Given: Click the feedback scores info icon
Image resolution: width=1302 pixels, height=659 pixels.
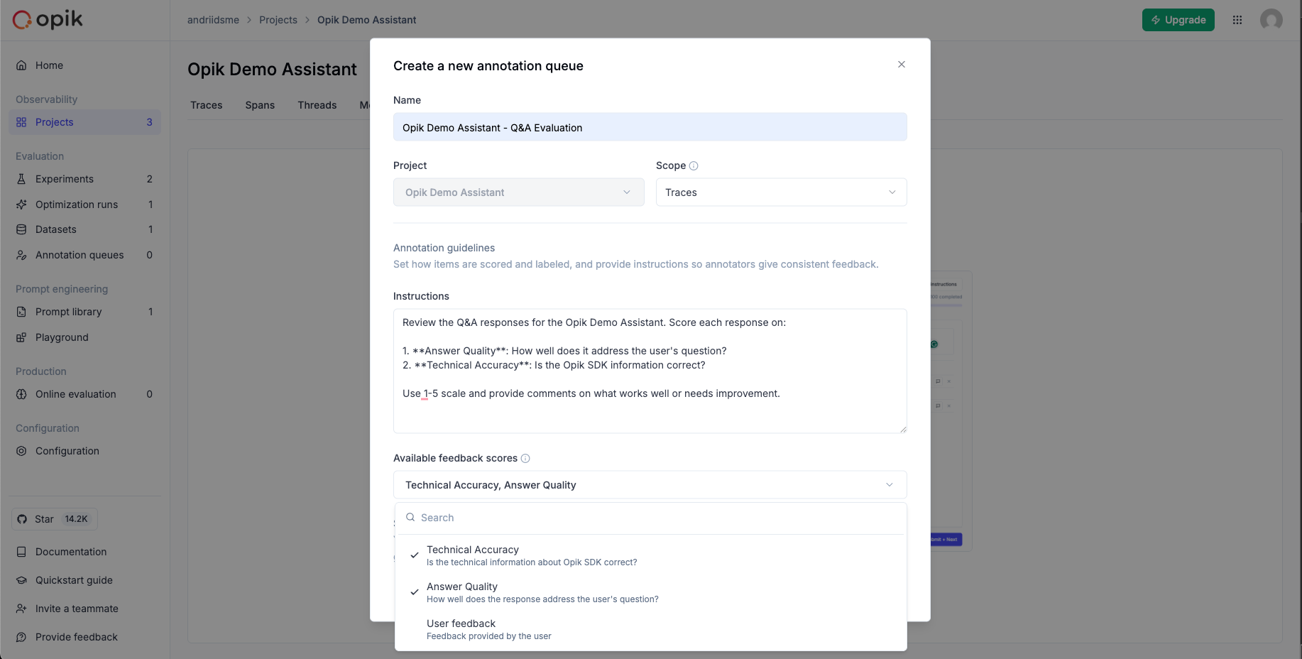Looking at the screenshot, I should (525, 459).
